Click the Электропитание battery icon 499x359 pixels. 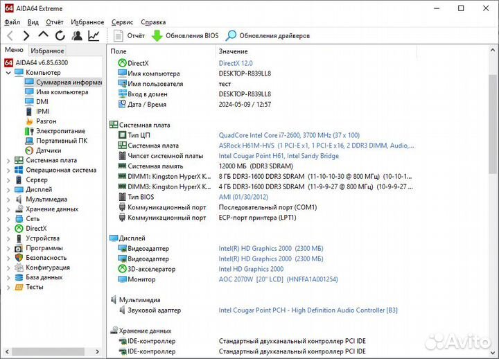tap(29, 131)
